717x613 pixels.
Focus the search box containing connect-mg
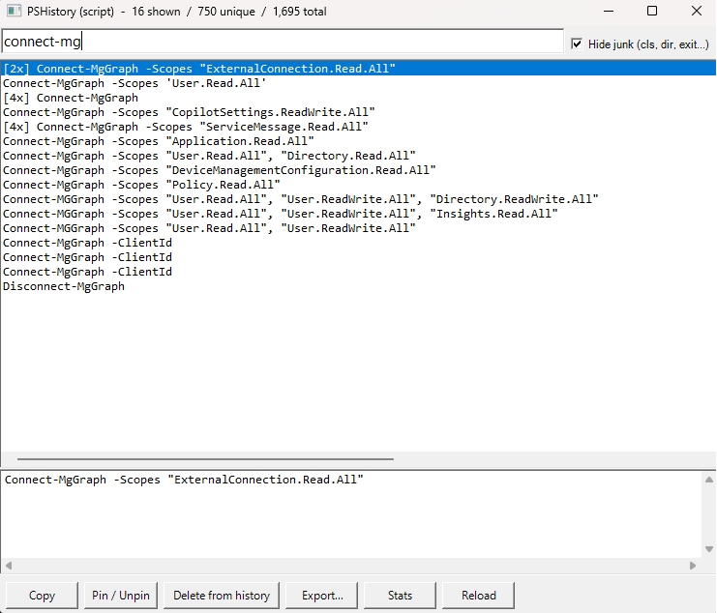[x=283, y=42]
